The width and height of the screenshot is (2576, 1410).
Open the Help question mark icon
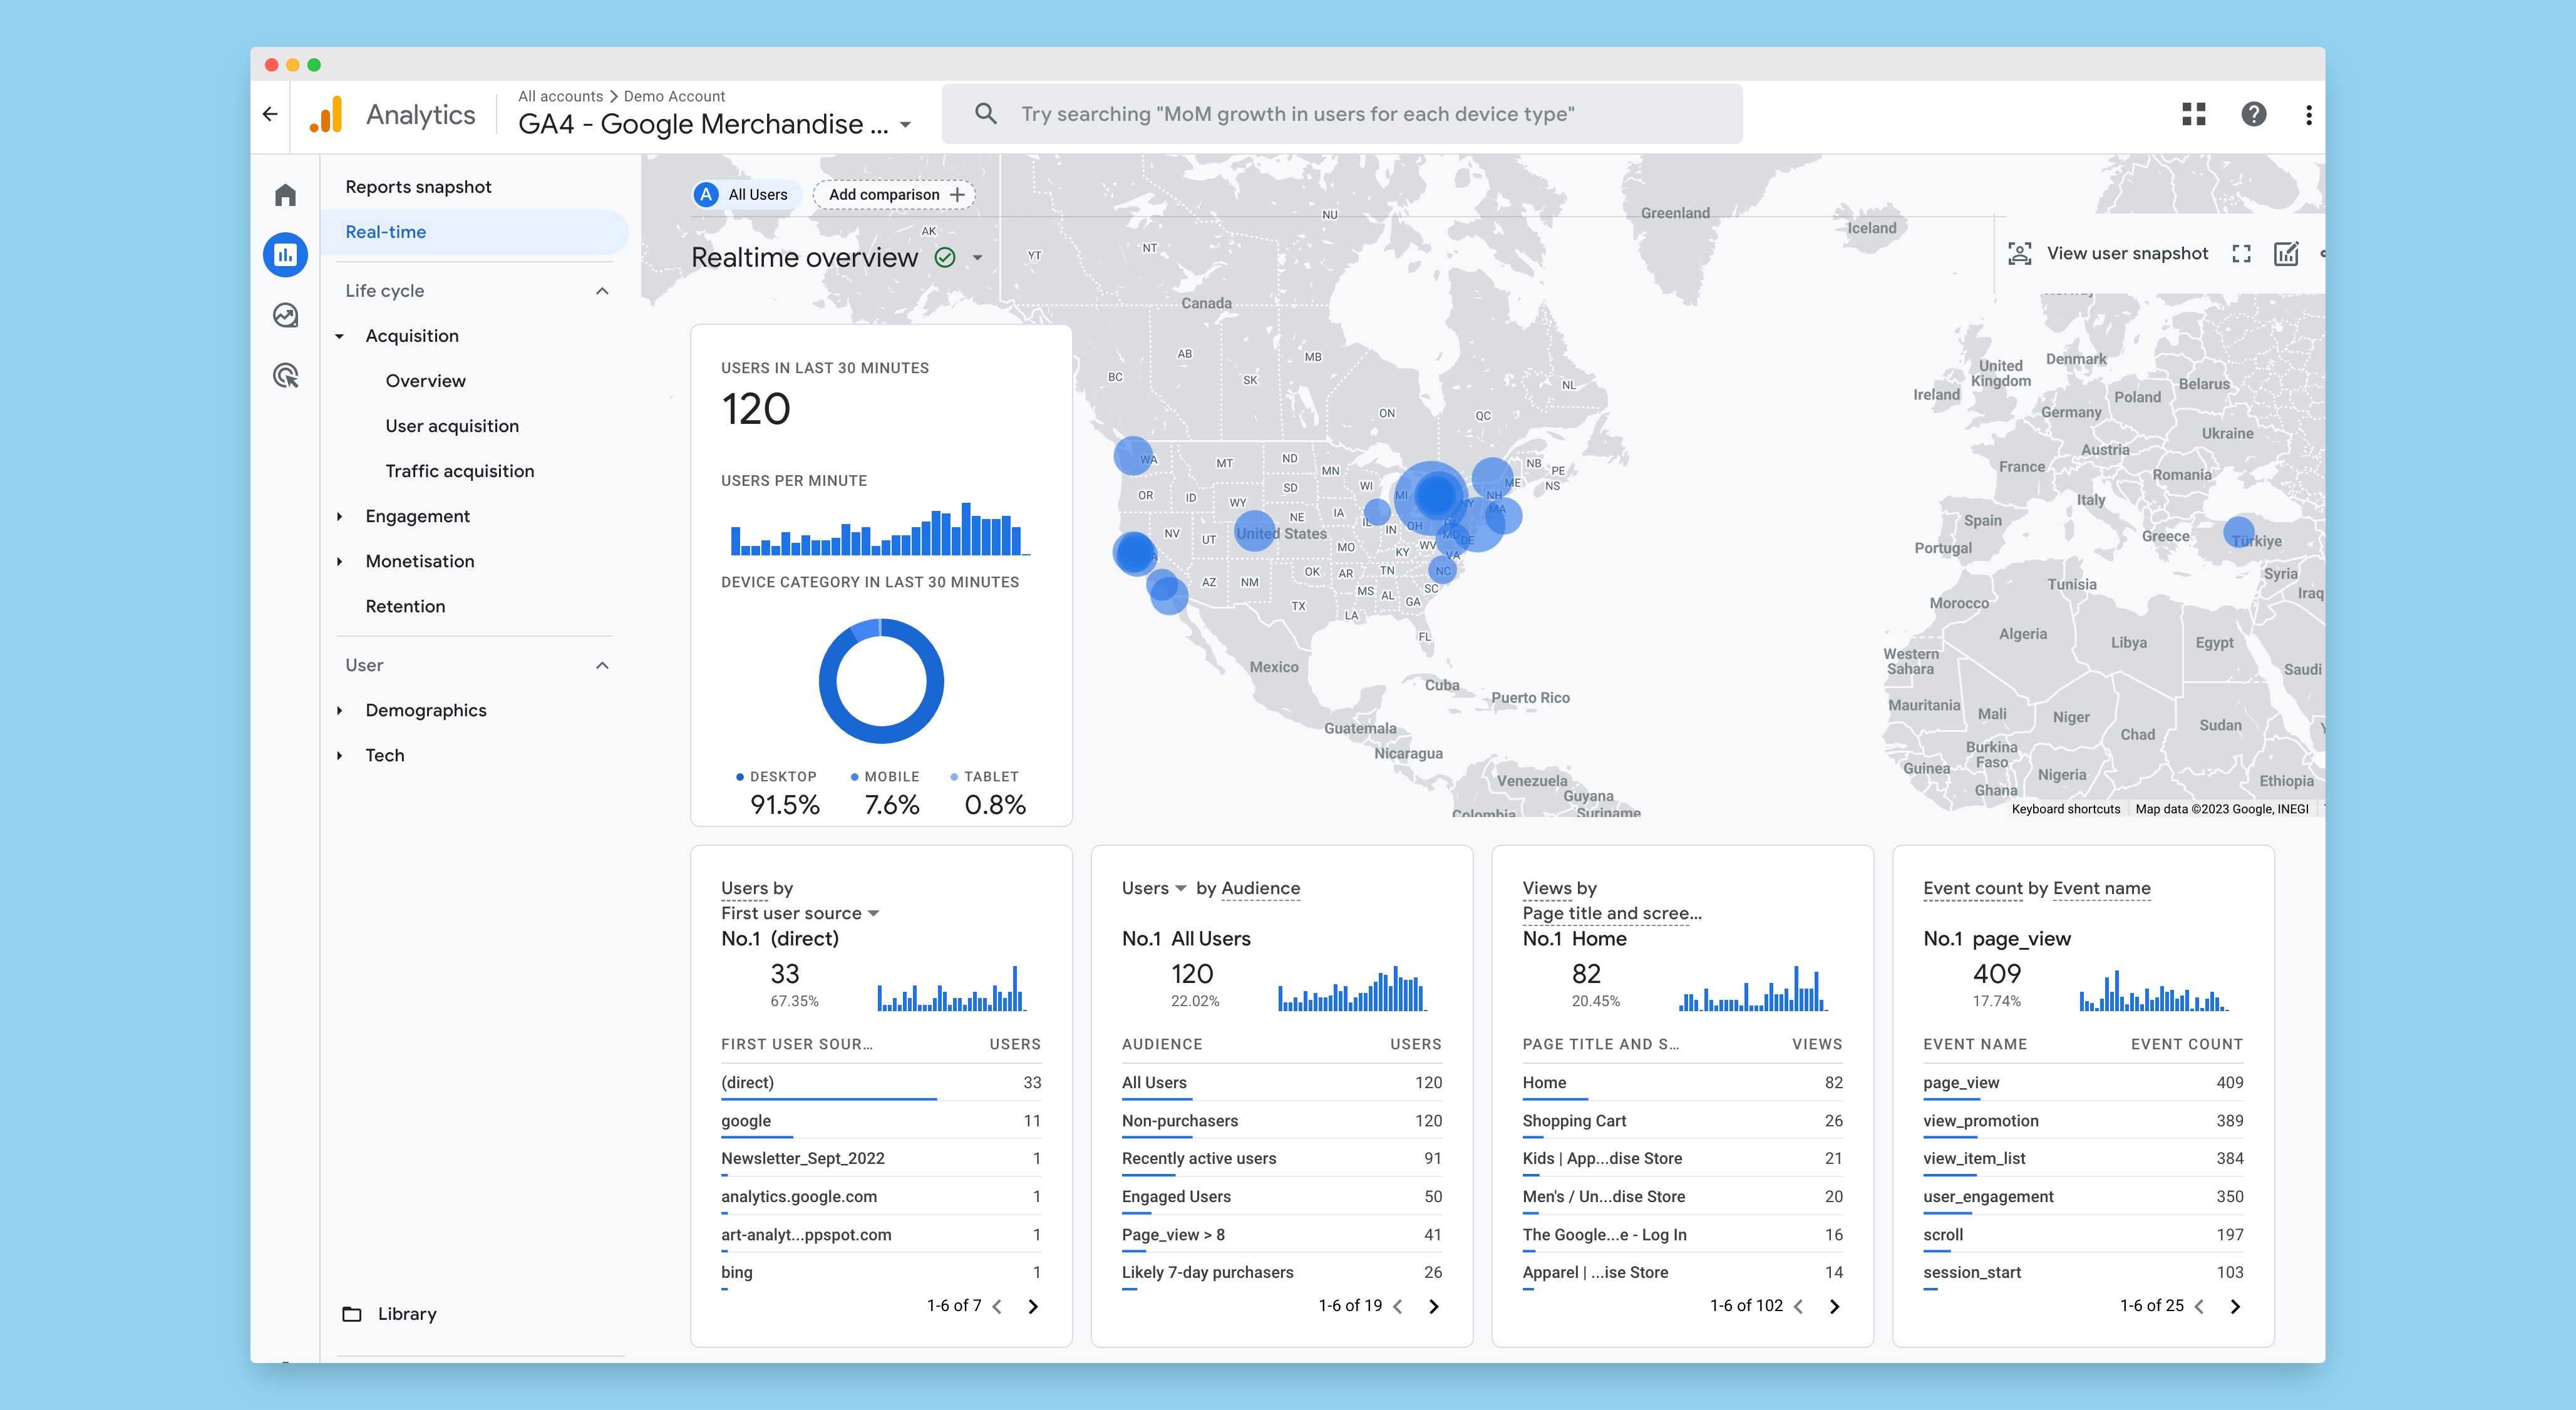(2253, 114)
